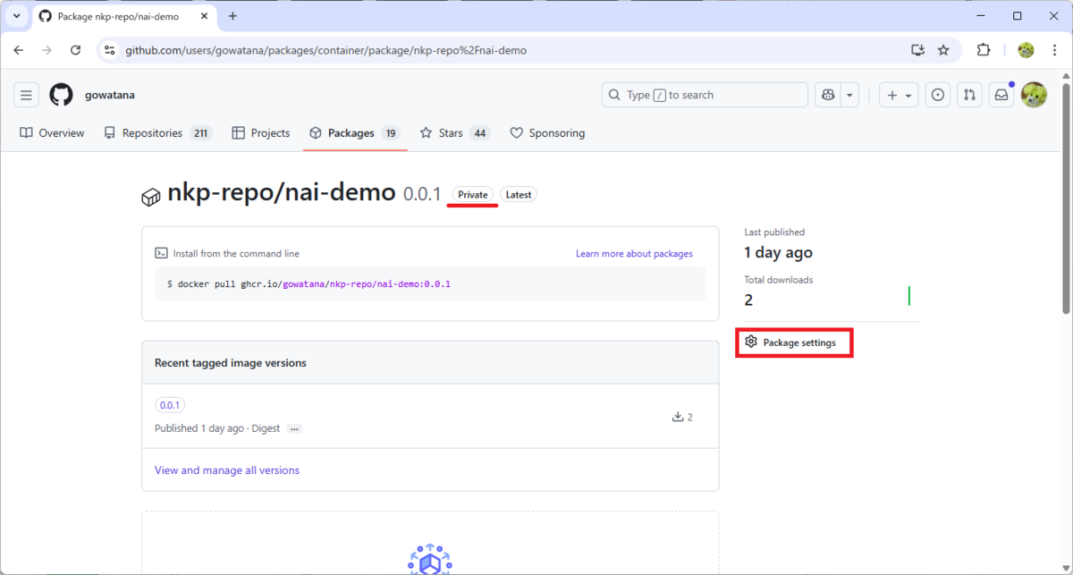
Task: Open the Chrome three-dot menu
Action: (x=1054, y=50)
